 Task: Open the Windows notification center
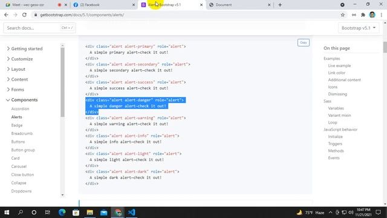click(x=378, y=213)
